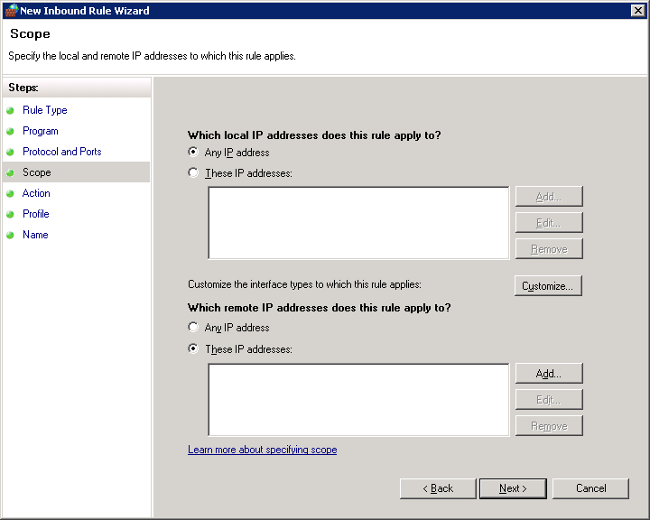Select the Scope step in sidebar
Screen dimensions: 650x520
tap(36, 172)
